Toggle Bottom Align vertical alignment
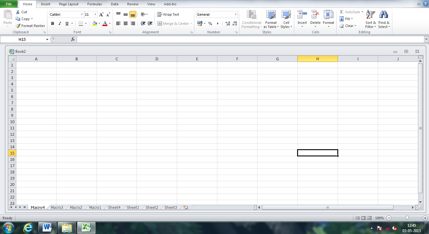This screenshot has width=429, height=234. click(x=133, y=14)
